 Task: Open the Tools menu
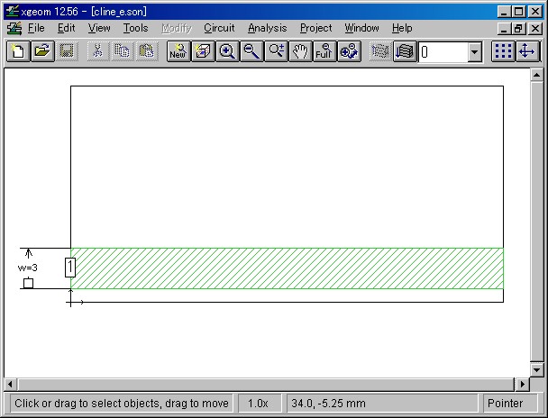[135, 28]
